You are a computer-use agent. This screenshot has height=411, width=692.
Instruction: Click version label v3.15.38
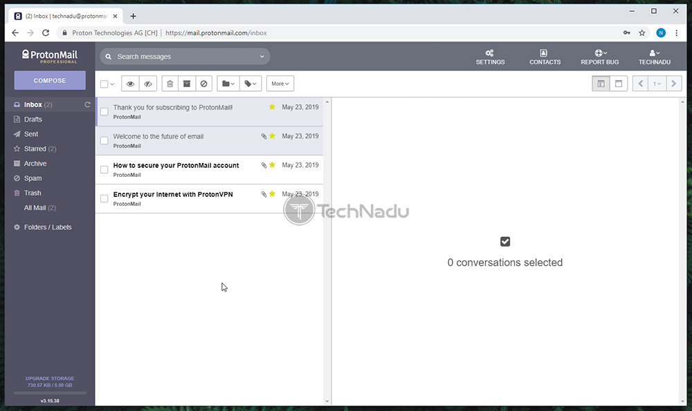click(50, 401)
